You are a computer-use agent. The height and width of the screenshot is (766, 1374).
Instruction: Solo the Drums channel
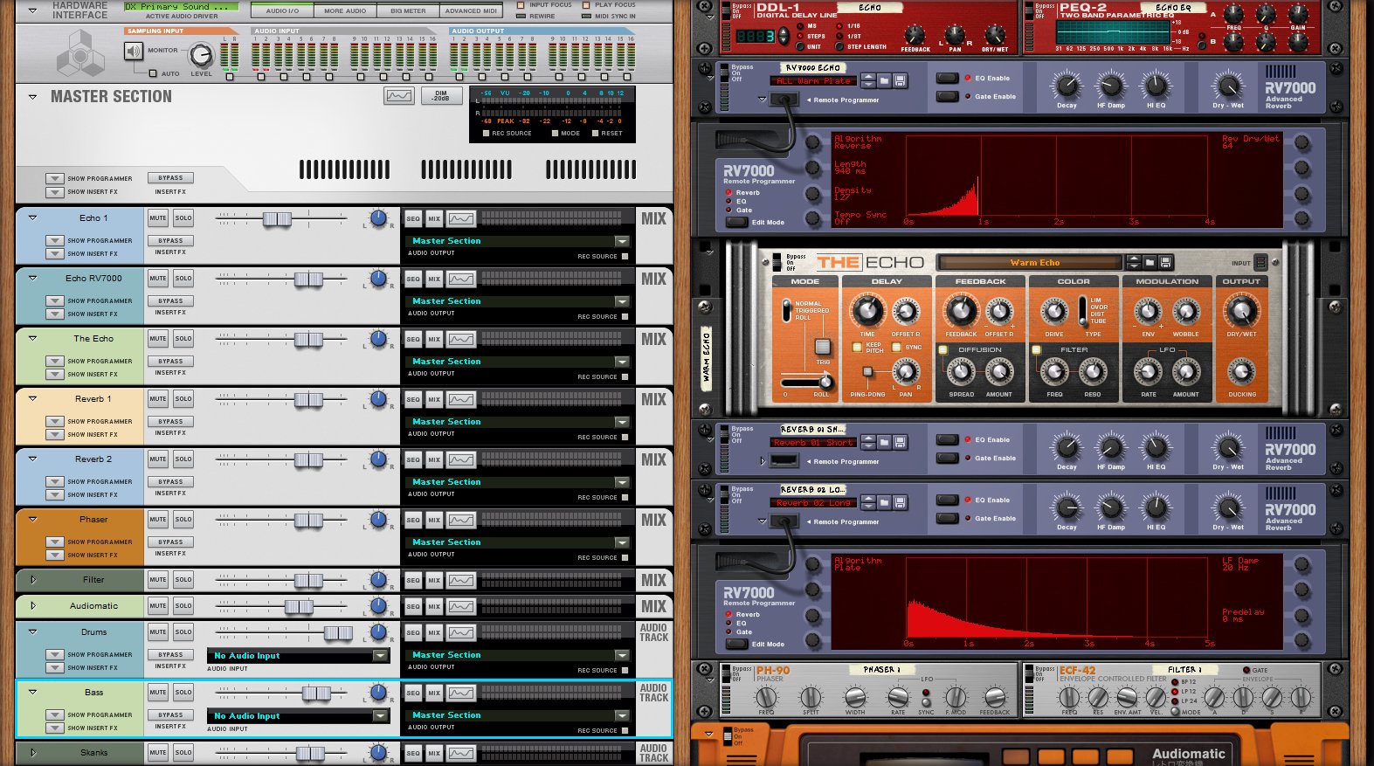(183, 632)
